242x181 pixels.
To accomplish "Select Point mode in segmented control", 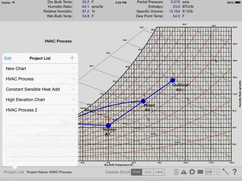I will tap(136, 172).
